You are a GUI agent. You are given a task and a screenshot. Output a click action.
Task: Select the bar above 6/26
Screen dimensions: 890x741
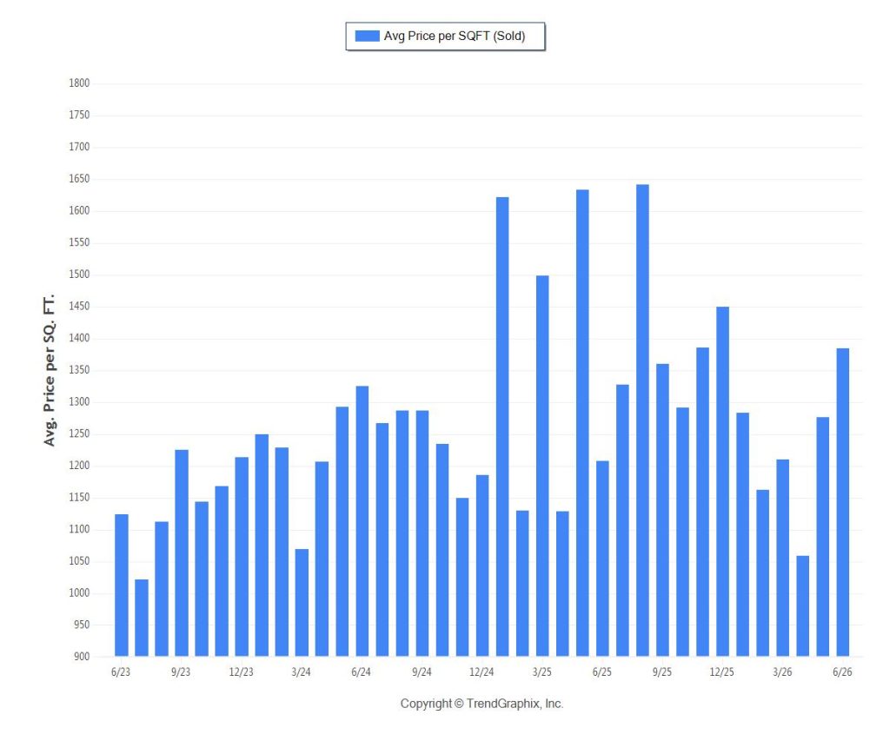[843, 502]
